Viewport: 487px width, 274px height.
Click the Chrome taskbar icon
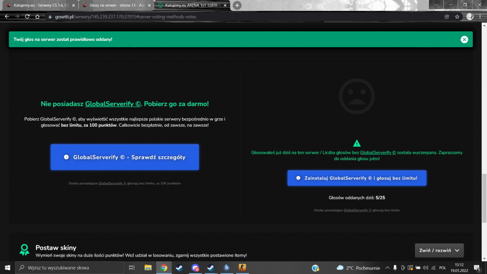click(164, 268)
